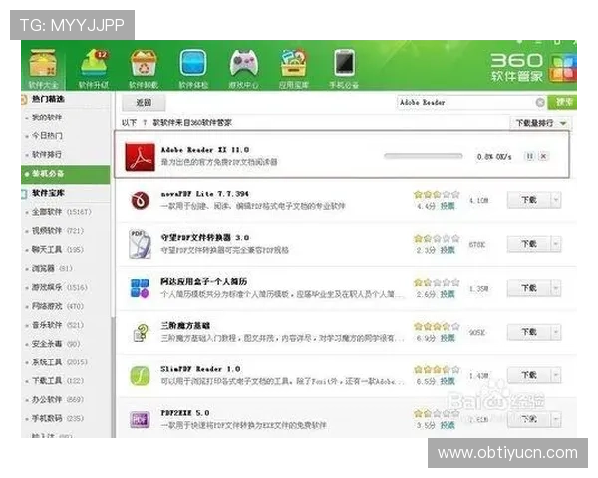Select 安全杀毒 category in sidebar
This screenshot has height=478, width=598.
coord(56,344)
